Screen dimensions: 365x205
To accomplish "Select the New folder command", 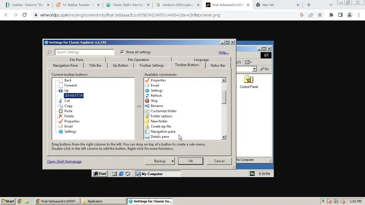I will [159, 121].
